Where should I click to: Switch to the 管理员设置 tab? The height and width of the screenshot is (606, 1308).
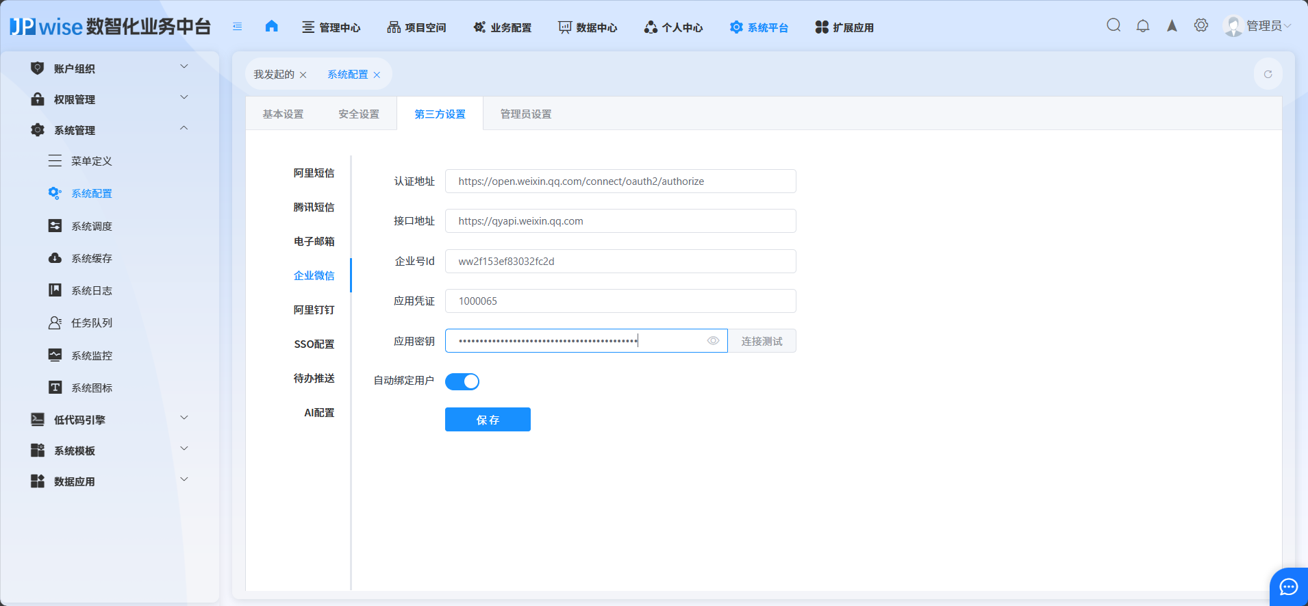pos(526,114)
